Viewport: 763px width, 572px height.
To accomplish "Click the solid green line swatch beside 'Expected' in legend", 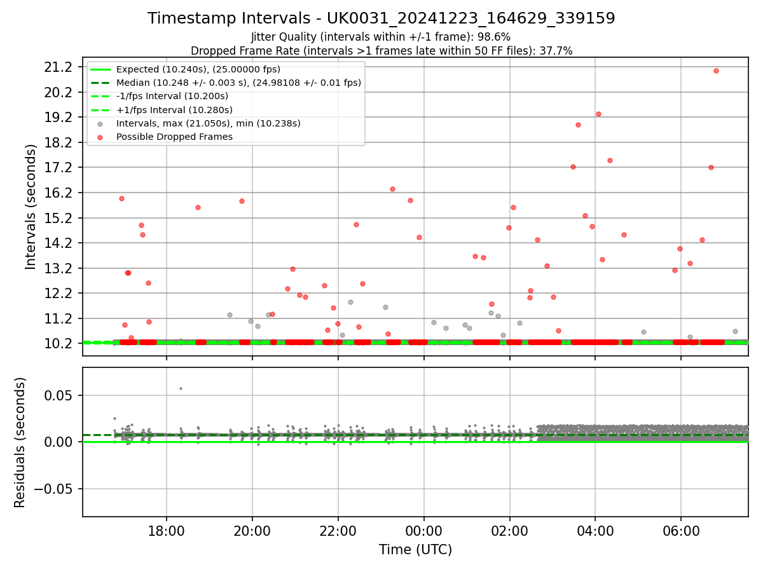I will (x=100, y=69).
